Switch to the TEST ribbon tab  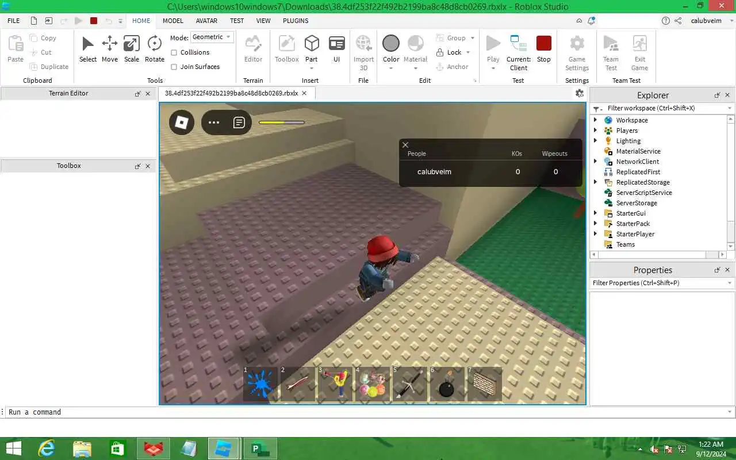pyautogui.click(x=237, y=21)
